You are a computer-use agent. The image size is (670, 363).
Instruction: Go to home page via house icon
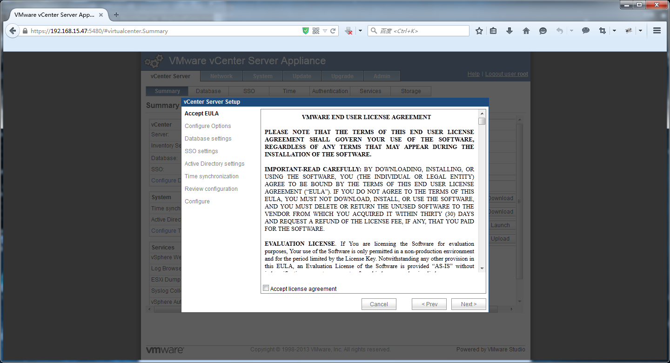526,31
